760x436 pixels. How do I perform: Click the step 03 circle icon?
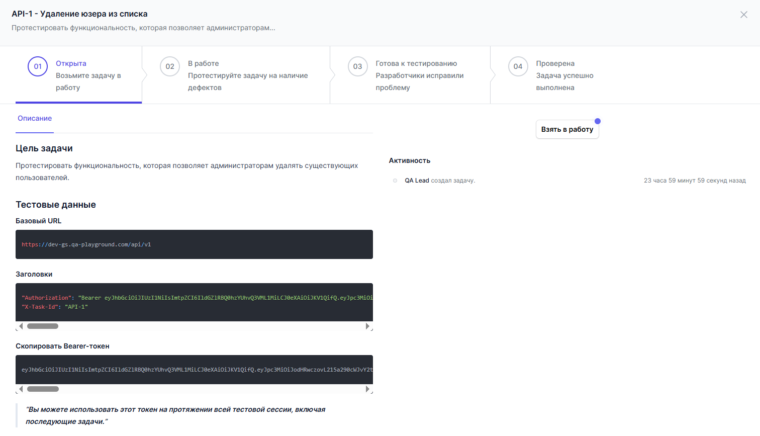pyautogui.click(x=357, y=66)
